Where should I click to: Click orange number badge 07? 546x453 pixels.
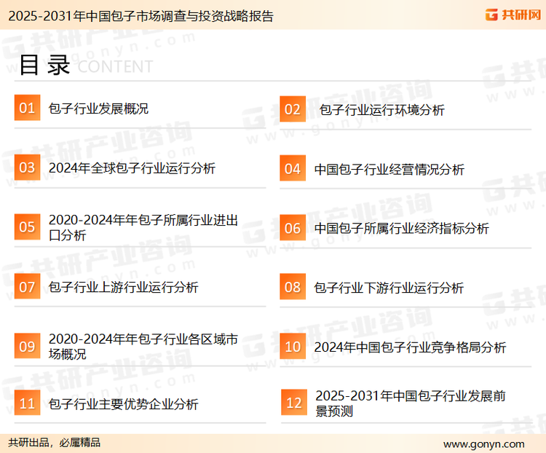click(x=27, y=286)
